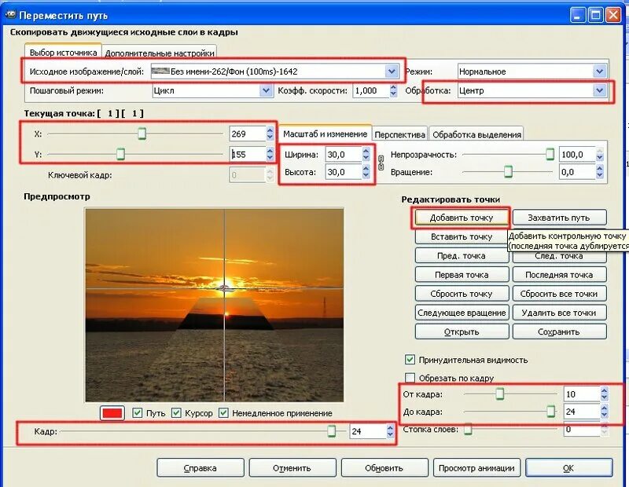Click the Сохранить button

click(x=559, y=332)
